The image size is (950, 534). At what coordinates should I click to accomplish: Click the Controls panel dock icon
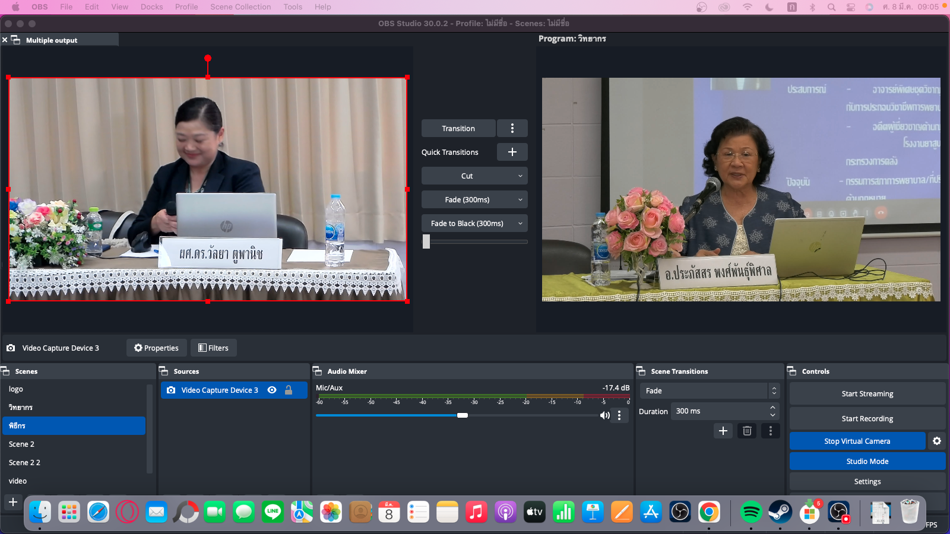click(x=792, y=371)
